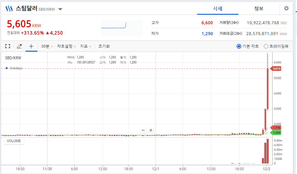The height and width of the screenshot is (174, 297).
Task: Open the 차트설정 dropdown
Action: tap(67, 46)
